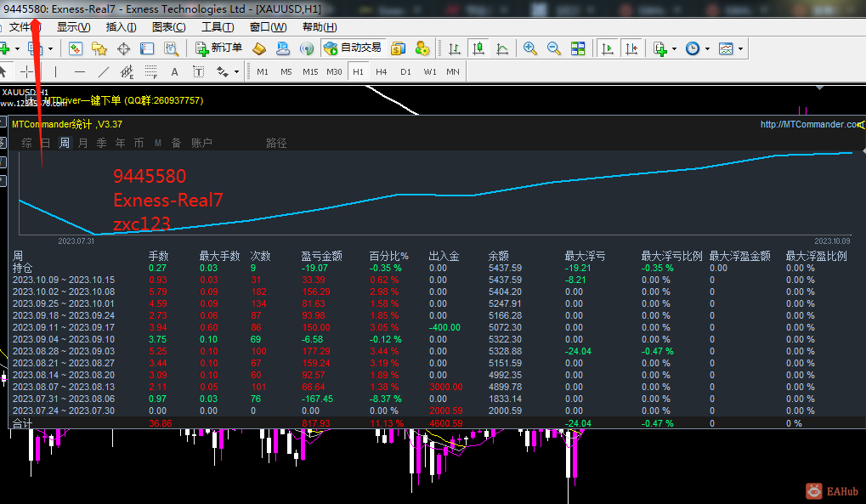Toggle chart shift from right edge

pyautogui.click(x=631, y=48)
